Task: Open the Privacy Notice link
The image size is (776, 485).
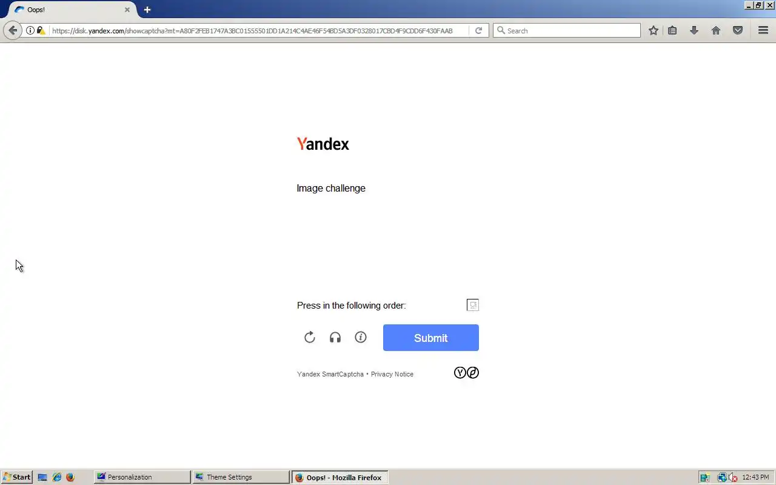Action: click(392, 374)
